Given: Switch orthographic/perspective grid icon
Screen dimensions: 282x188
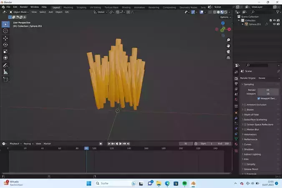Looking at the screenshot, I should pyautogui.click(x=228, y=58).
